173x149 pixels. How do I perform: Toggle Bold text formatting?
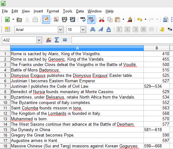[x=93, y=29]
